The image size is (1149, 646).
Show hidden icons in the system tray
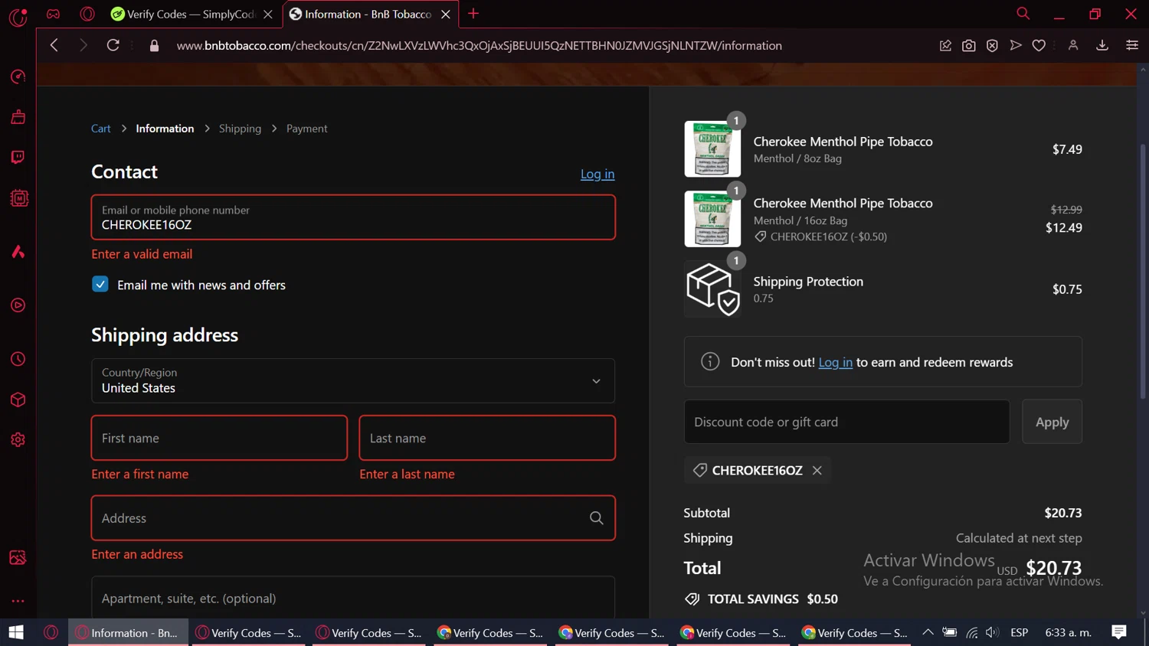click(928, 632)
